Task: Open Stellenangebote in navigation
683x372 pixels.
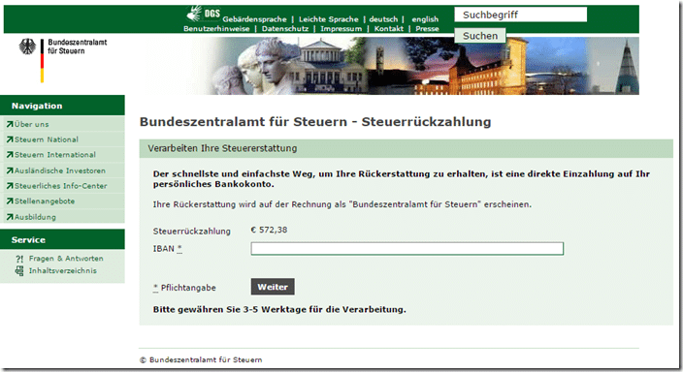Action: [x=45, y=201]
